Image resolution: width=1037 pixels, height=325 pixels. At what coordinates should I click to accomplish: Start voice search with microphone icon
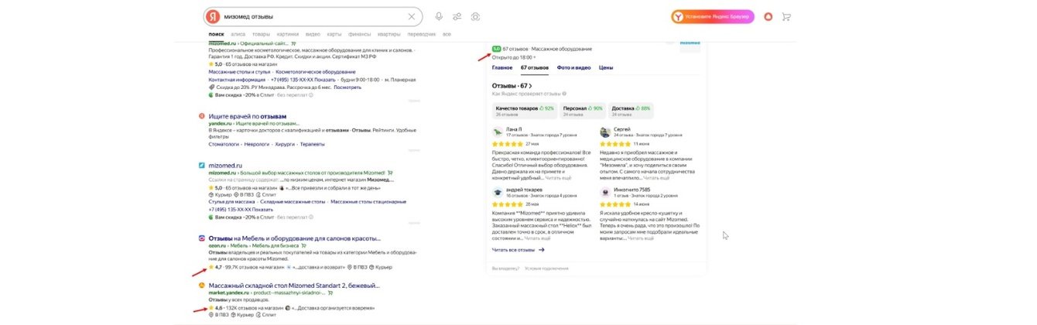439,16
